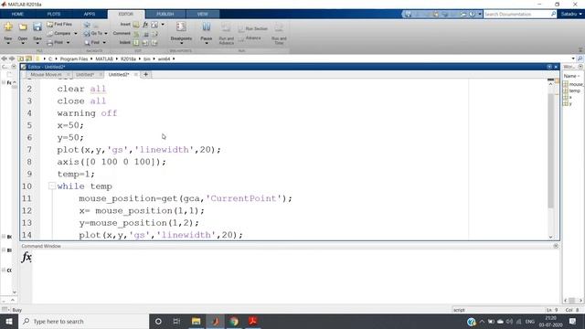This screenshot has height=329, width=585.
Task: Click the forward navigation arrow
Action: tap(12, 58)
